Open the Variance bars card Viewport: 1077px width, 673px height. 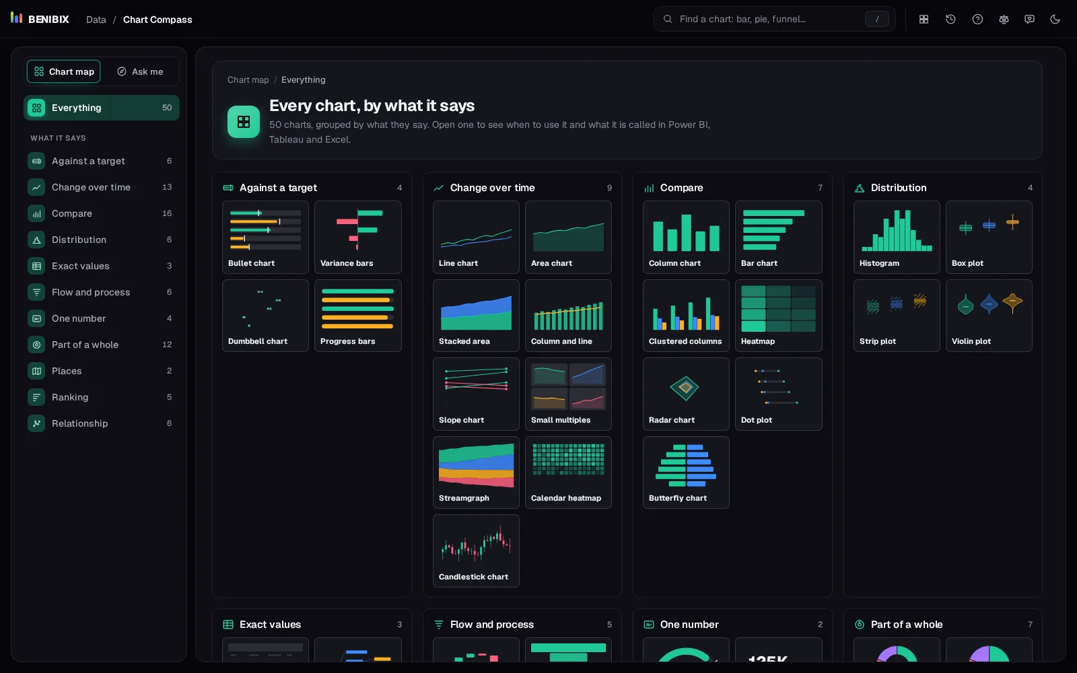[357, 237]
